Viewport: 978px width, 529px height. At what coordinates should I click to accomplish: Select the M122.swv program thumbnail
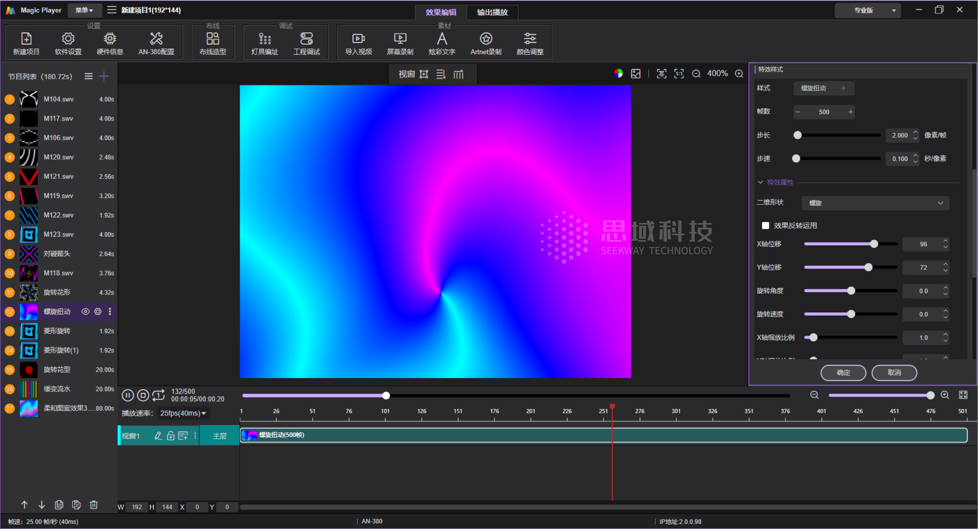29,215
